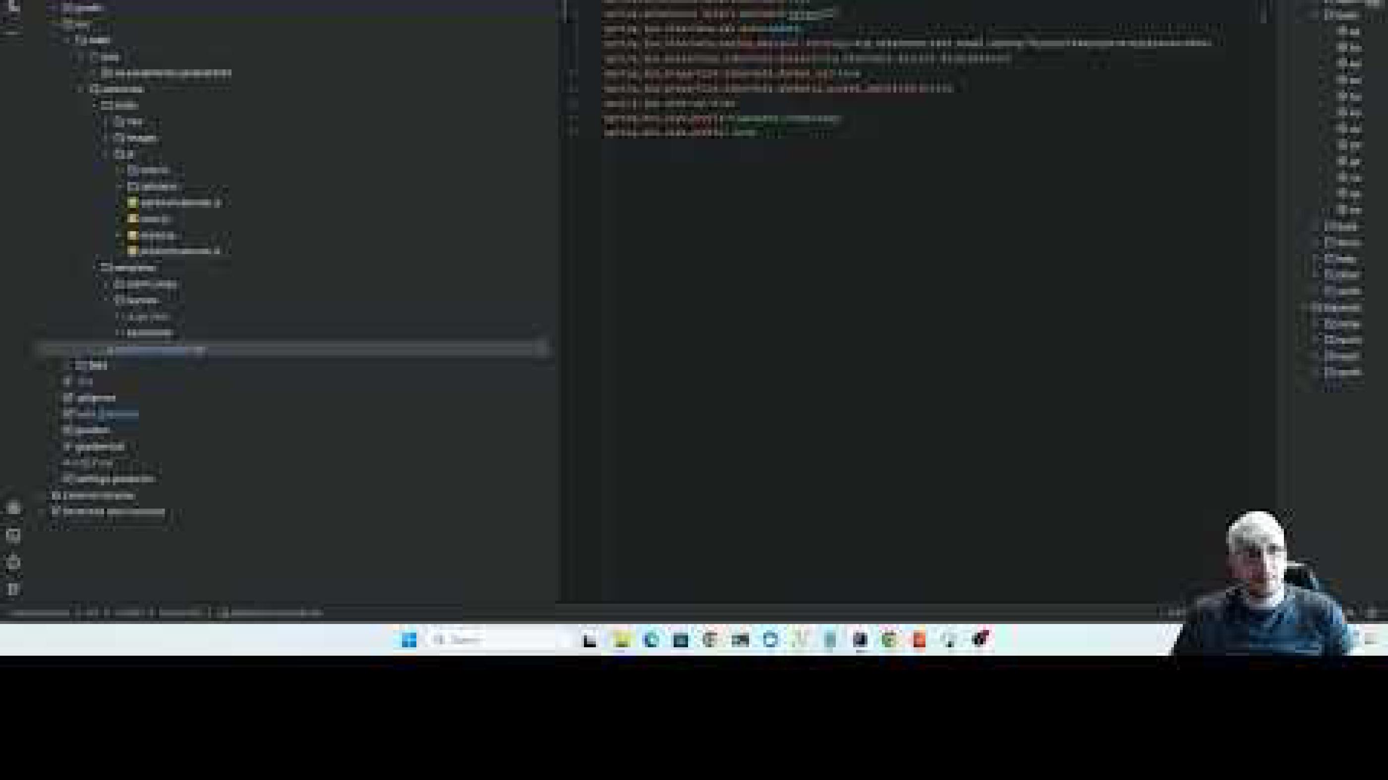The height and width of the screenshot is (780, 1388).
Task: Open the Project tool window from the left sidebar
Action: pyautogui.click(x=13, y=7)
